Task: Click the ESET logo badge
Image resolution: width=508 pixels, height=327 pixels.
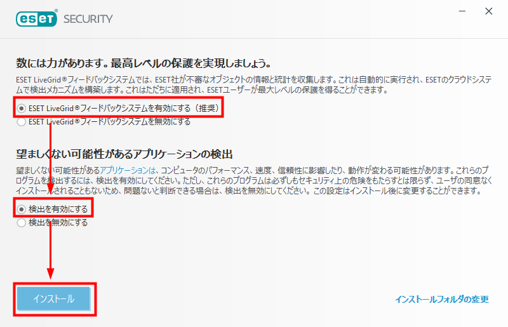Action: tap(36, 19)
